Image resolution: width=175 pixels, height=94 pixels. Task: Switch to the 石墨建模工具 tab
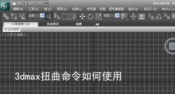pos(21,24)
